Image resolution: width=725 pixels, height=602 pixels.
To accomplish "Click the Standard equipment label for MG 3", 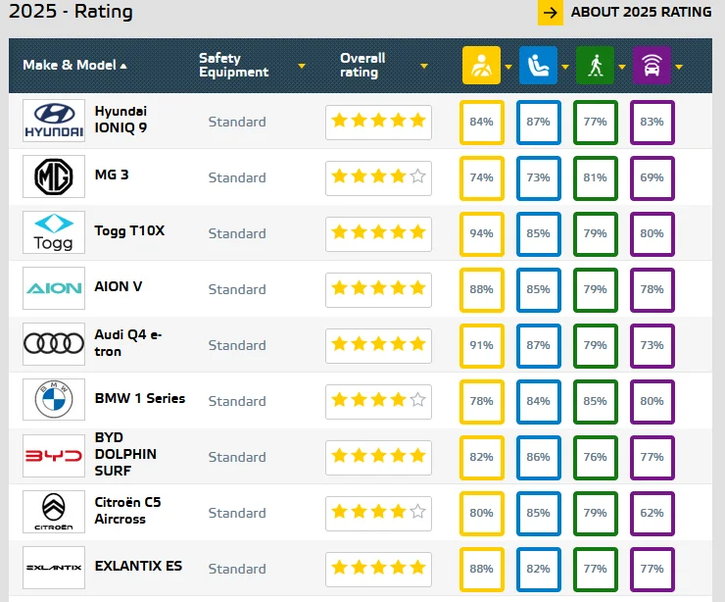I will coord(237,178).
